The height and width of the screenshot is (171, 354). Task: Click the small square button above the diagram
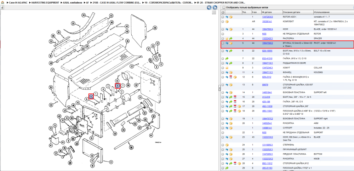click(214, 13)
